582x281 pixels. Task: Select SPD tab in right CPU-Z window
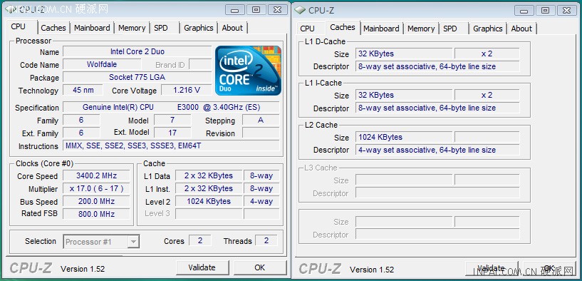[450, 29]
